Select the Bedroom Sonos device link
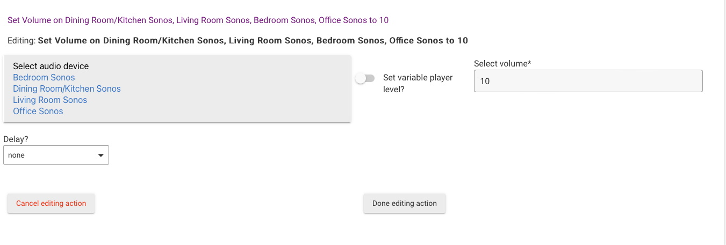Screen dimensions: 726x245 44,78
